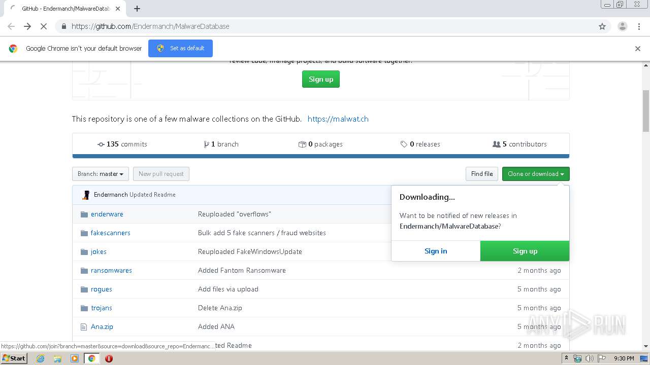The image size is (650, 365).
Task: Open the https://malwat.ch link
Action: click(338, 119)
